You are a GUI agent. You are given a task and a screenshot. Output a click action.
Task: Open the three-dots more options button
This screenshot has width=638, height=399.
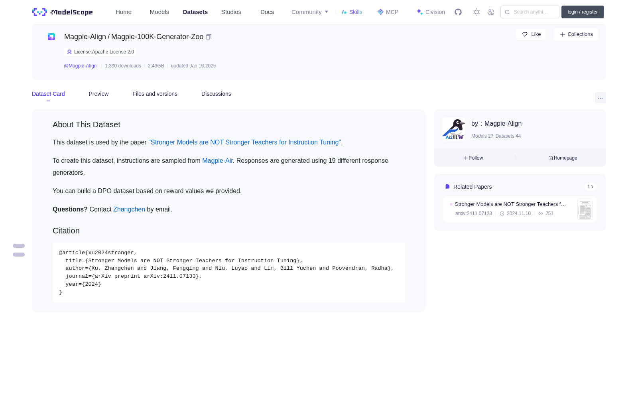(x=600, y=98)
